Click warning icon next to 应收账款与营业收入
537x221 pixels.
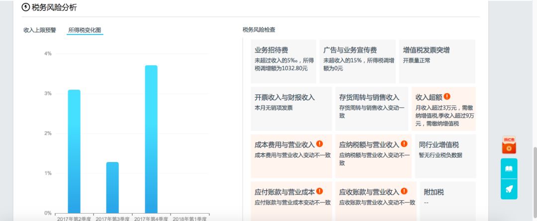404,191
